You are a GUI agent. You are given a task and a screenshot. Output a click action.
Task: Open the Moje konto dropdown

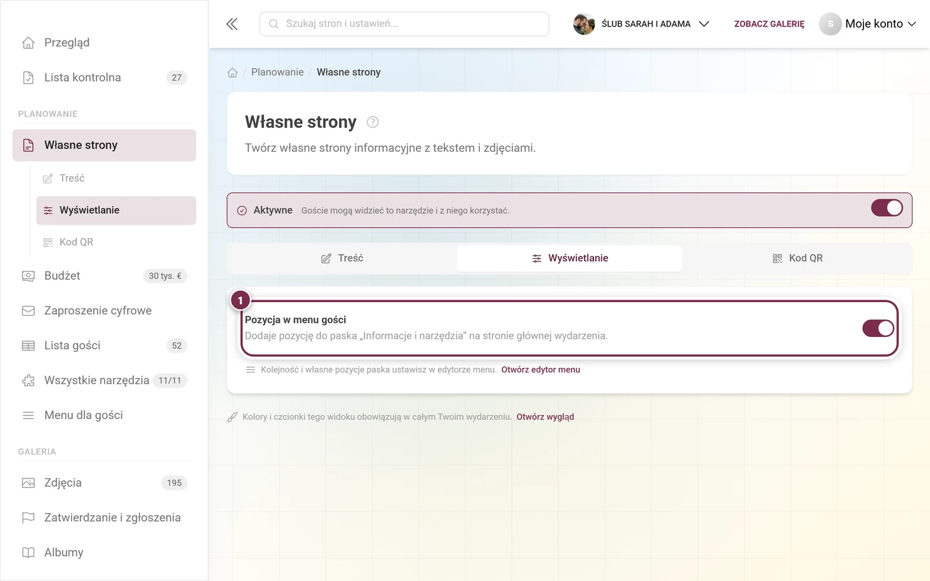pyautogui.click(x=868, y=24)
